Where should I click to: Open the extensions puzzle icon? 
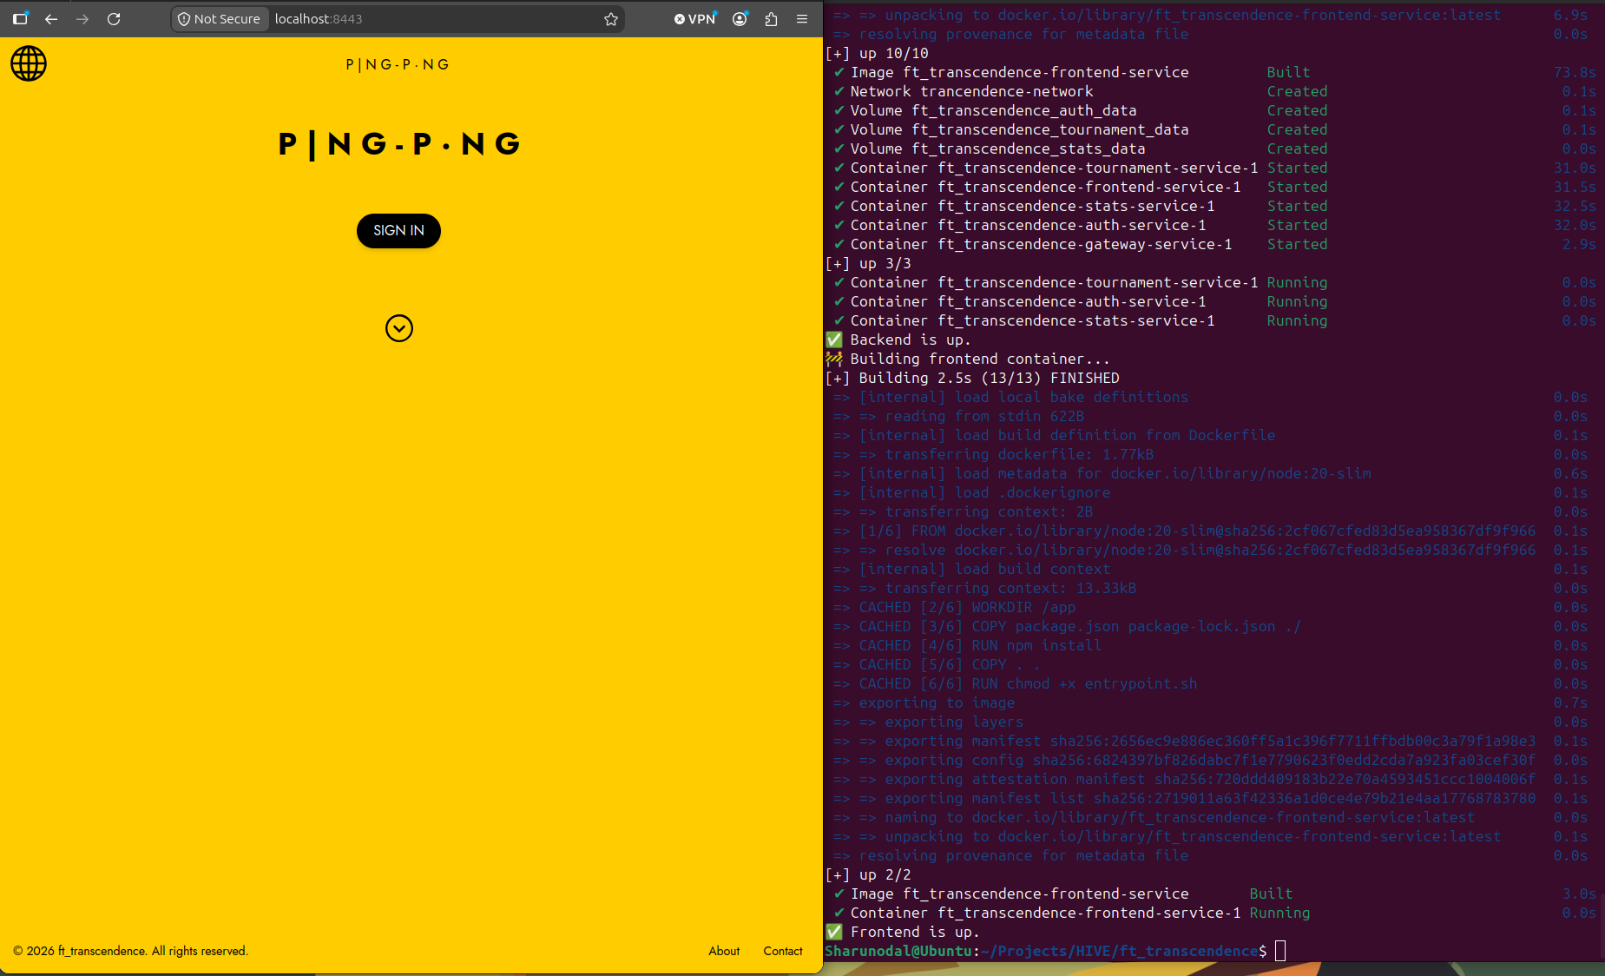pyautogui.click(x=771, y=19)
